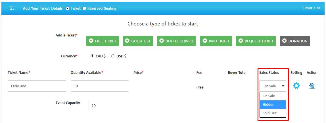Screen dimensions: 326x123
Task: Click the plus icon on Guest List
Action: 127,41
